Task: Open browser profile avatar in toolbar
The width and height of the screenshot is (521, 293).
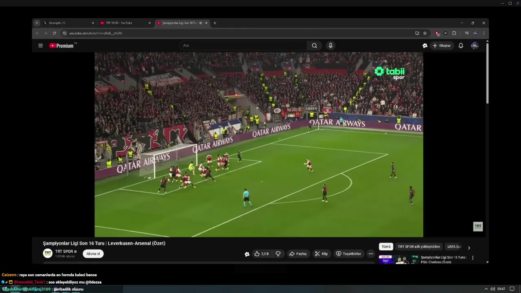Action: point(475,33)
